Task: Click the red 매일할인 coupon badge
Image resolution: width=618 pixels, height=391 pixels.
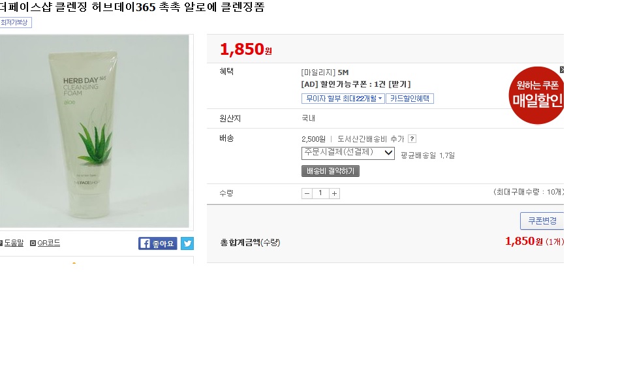Action: pyautogui.click(x=536, y=97)
